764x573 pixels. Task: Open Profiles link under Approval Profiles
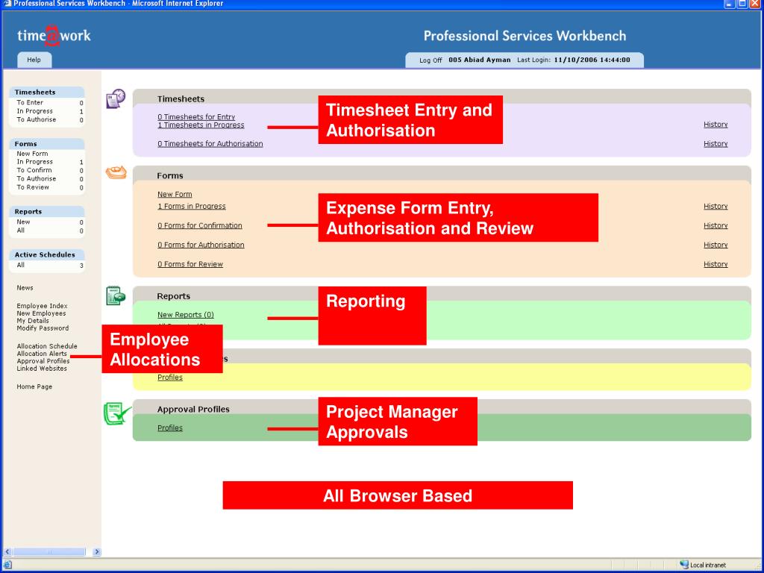point(170,428)
